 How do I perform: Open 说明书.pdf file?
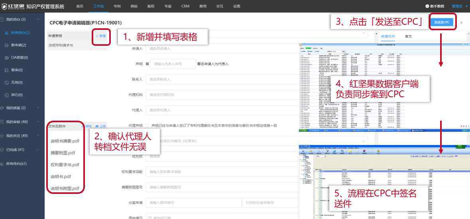tap(61, 177)
